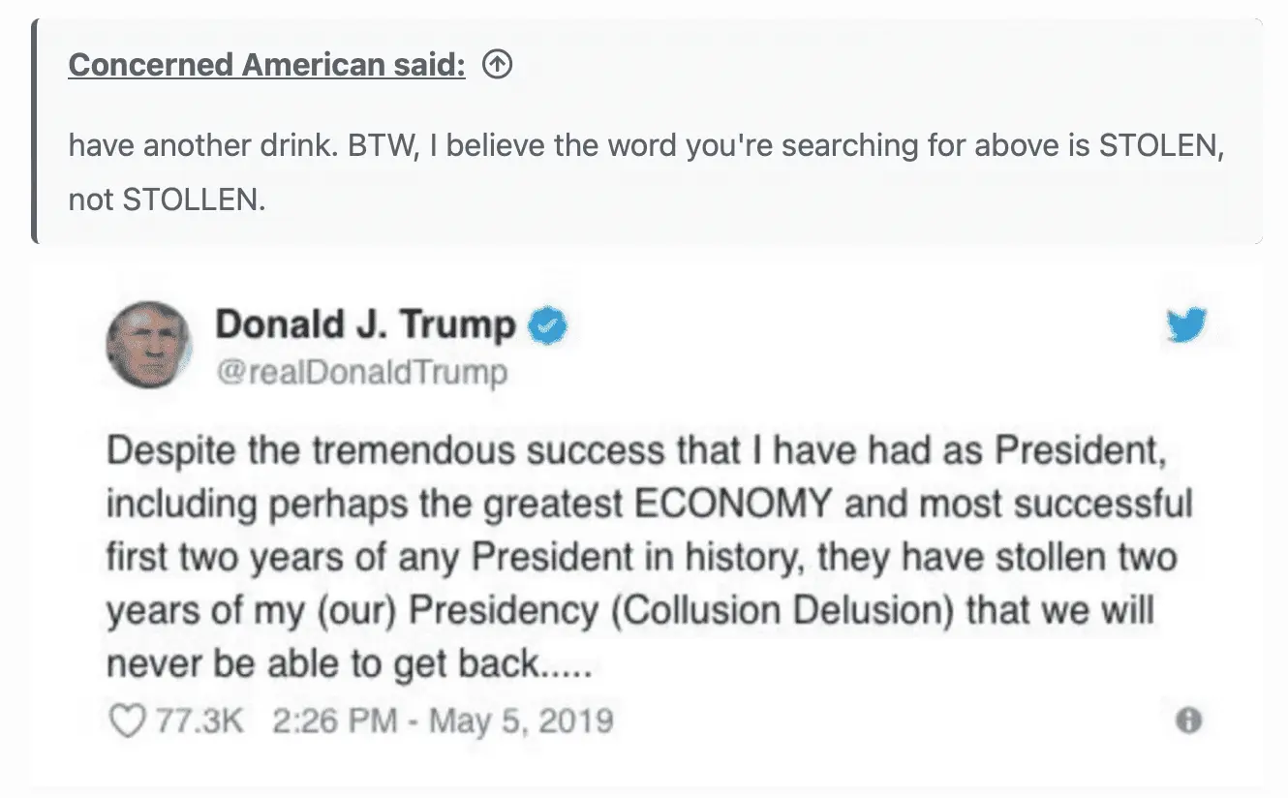Click the Donald J. Trump display name
1288x798 pixels.
pos(365,324)
